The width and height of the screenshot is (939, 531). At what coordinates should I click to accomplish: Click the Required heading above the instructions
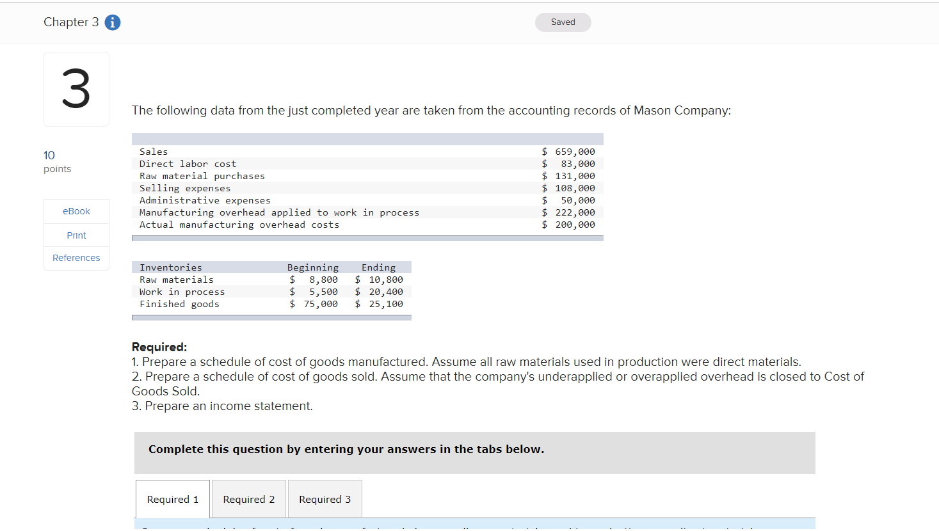click(x=159, y=346)
